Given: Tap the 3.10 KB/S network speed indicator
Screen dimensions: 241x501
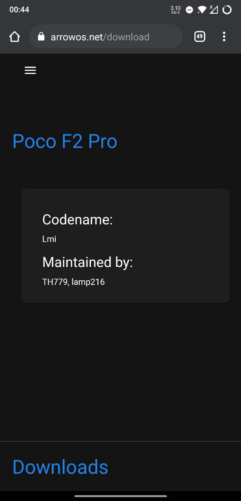Looking at the screenshot, I should 176,10.
